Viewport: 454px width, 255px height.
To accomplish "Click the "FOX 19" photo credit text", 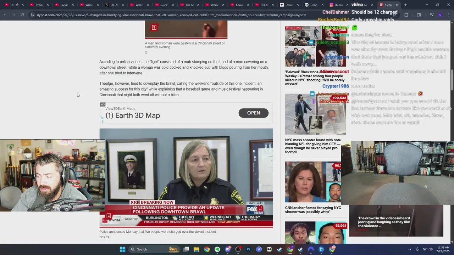I will (x=104, y=237).
